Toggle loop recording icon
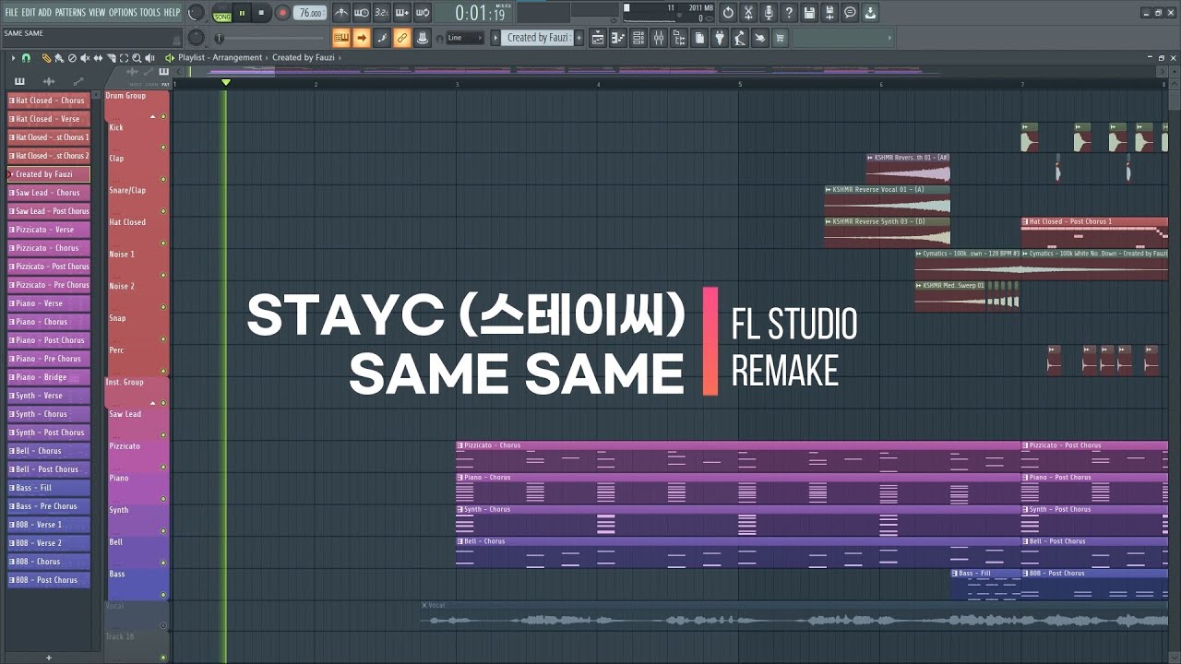 (x=423, y=13)
